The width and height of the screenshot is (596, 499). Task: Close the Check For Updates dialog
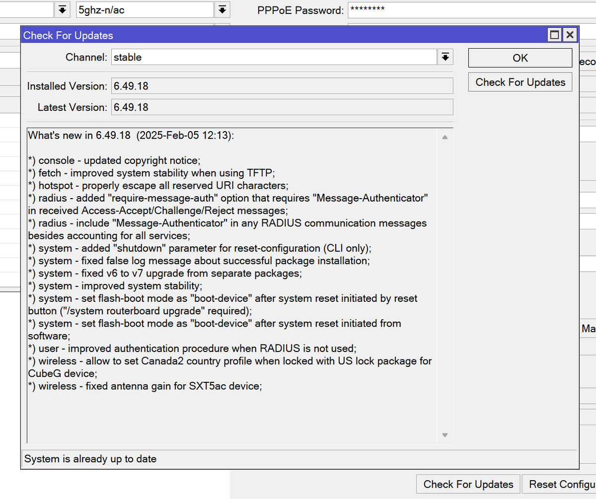569,35
